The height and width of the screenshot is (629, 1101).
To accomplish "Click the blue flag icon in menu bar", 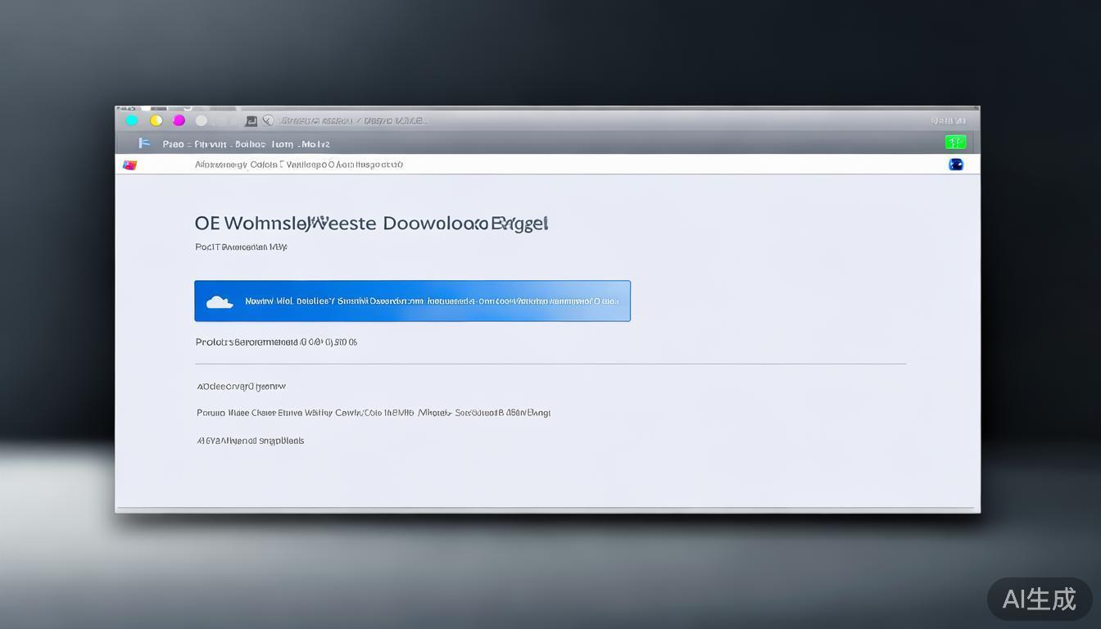I will [144, 143].
